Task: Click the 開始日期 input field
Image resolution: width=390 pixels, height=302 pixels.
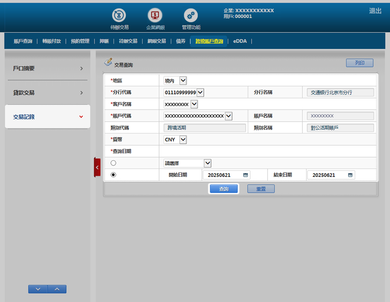Action: coord(226,175)
